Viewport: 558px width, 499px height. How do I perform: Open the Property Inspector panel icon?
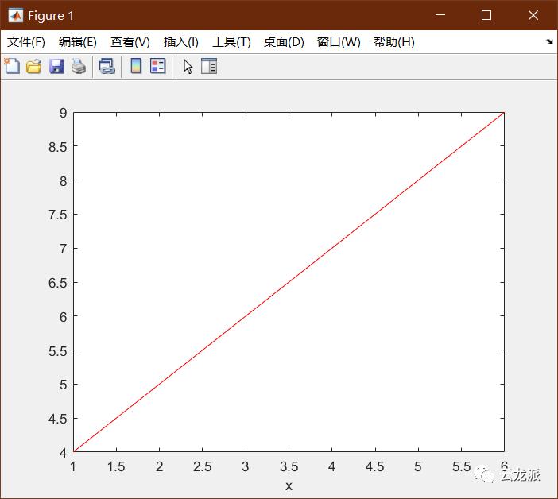tap(209, 66)
